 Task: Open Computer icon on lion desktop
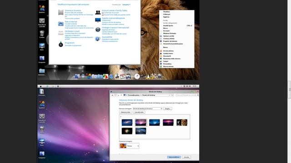click(42, 58)
